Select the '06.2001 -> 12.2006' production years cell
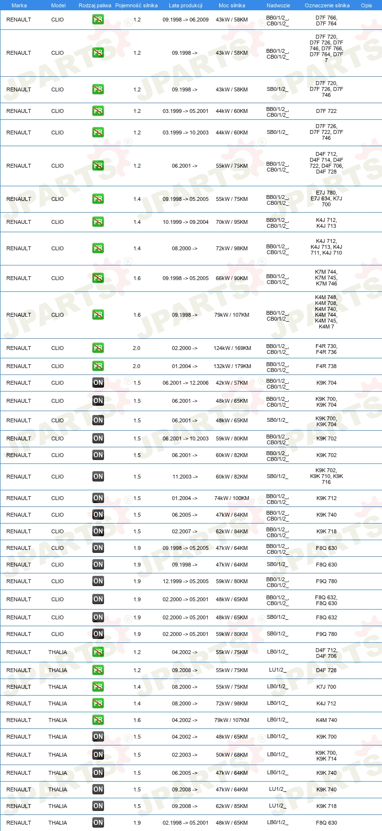Viewport: 382px width, 831px height. tap(186, 383)
